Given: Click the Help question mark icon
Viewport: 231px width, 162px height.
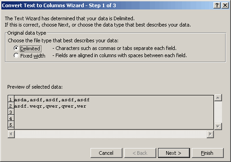Looking at the screenshot, I should [x=217, y=5].
